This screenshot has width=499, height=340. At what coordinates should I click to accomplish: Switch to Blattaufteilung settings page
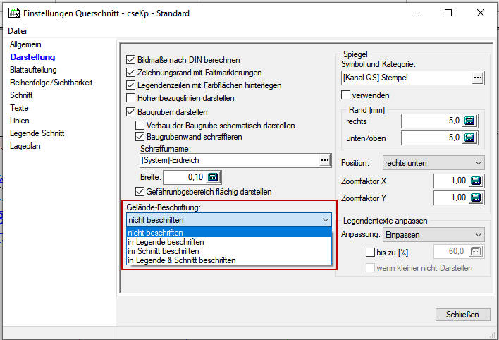tap(33, 70)
